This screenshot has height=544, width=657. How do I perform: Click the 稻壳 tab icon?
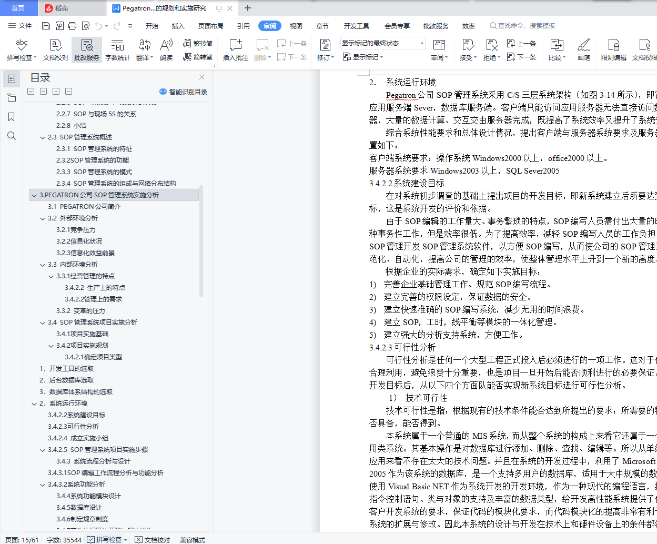pos(49,8)
